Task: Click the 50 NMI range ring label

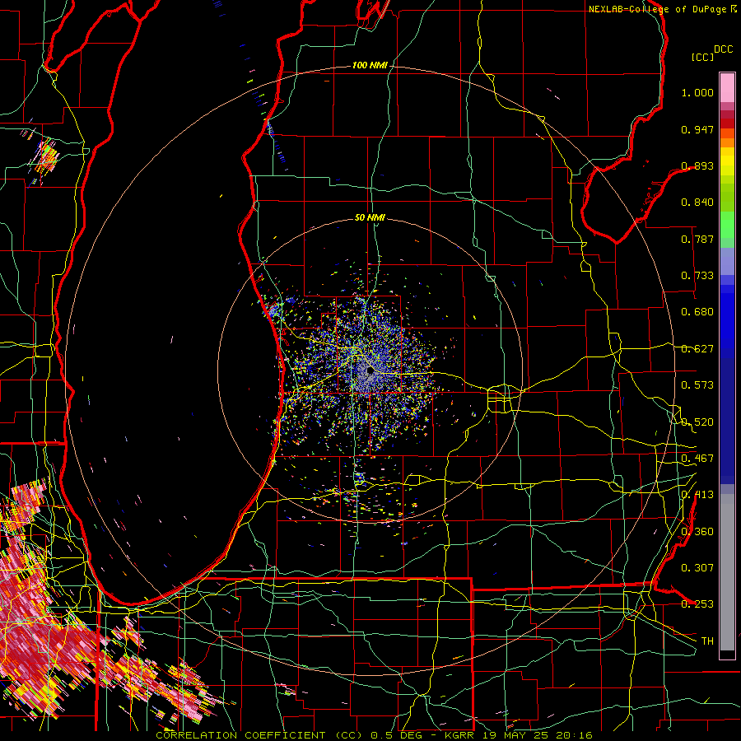Action: click(370, 217)
